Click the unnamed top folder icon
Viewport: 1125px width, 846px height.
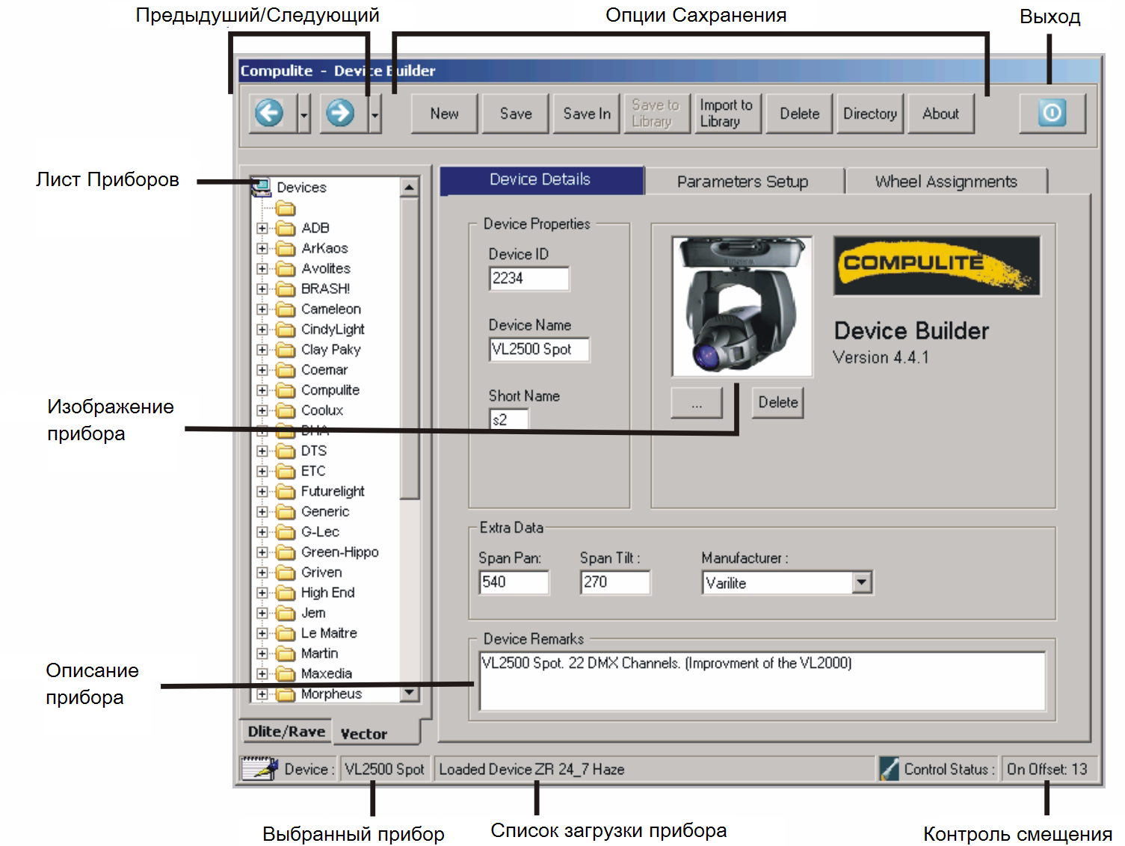point(286,209)
